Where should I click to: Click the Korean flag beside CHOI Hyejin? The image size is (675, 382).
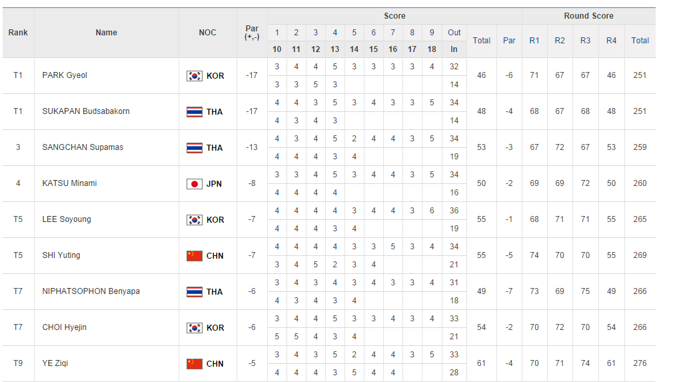pyautogui.click(x=194, y=328)
